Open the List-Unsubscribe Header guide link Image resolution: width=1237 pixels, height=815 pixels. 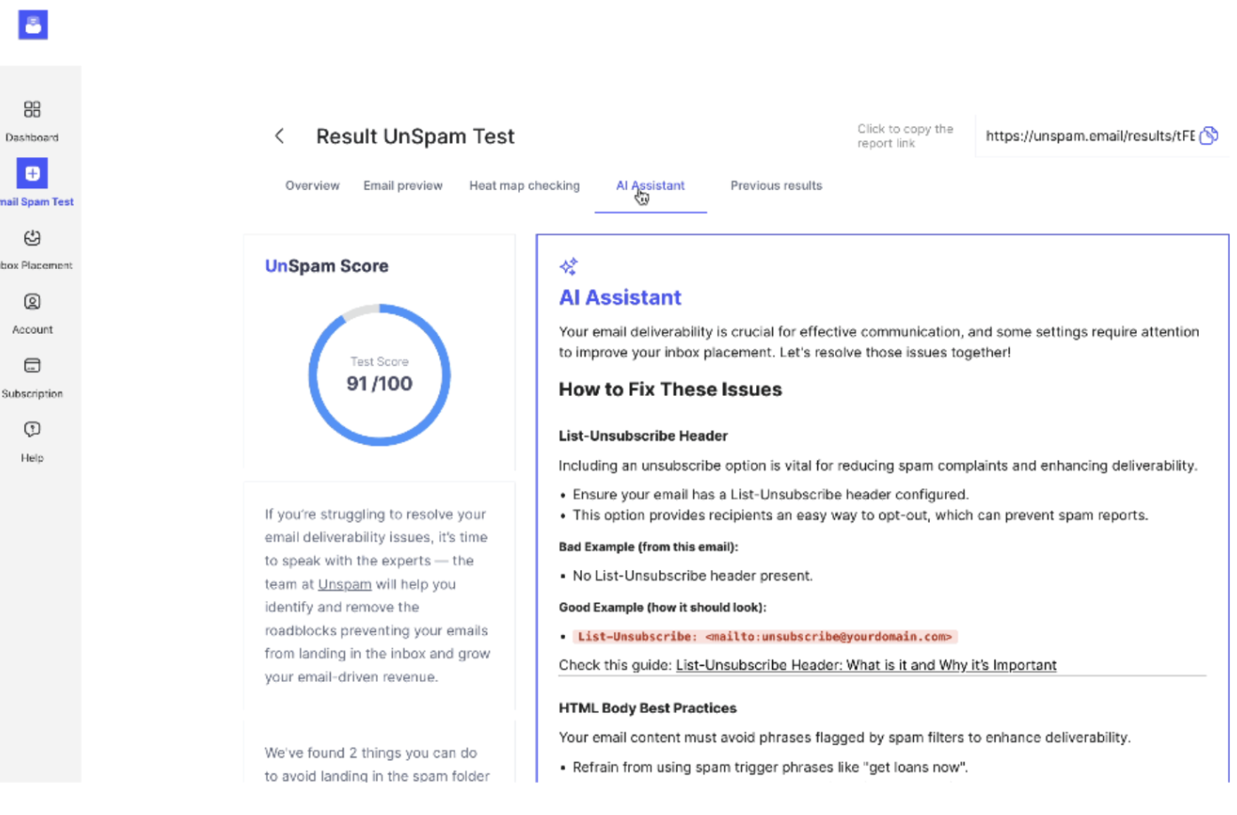click(866, 665)
